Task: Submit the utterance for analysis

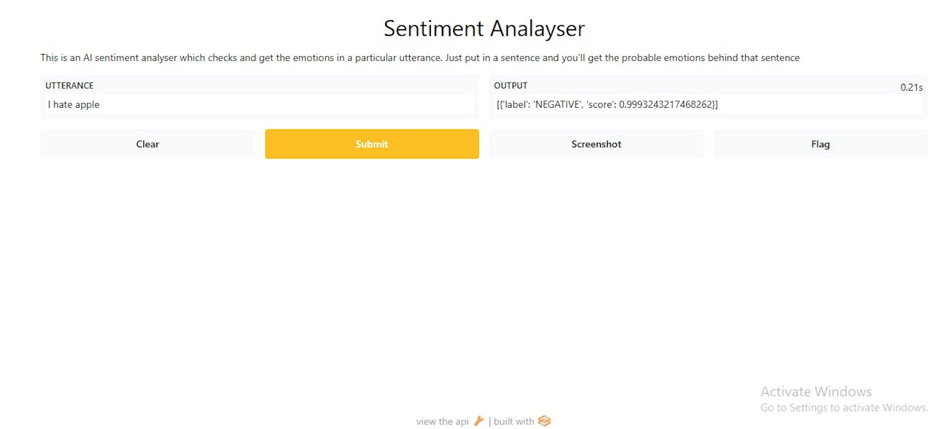Action: (x=371, y=144)
